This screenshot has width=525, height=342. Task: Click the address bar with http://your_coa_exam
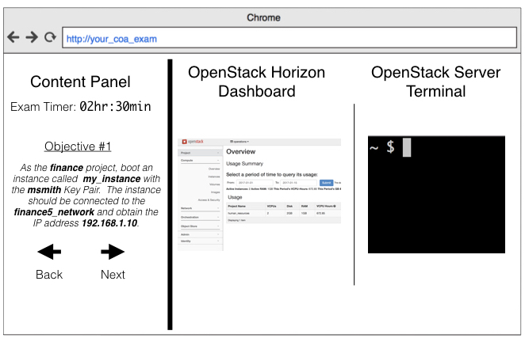pos(289,38)
